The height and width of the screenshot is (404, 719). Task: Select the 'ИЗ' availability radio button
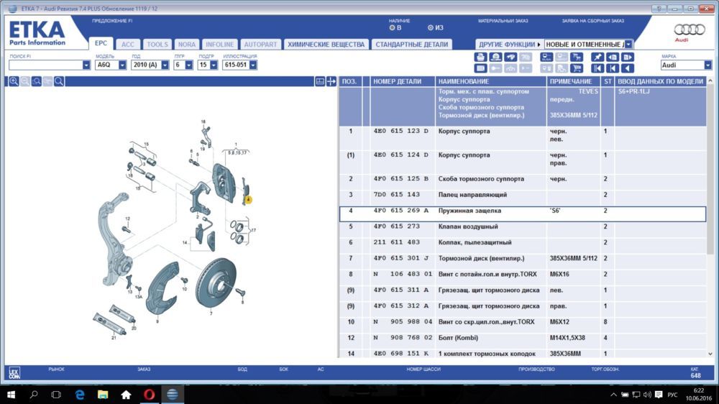430,27
